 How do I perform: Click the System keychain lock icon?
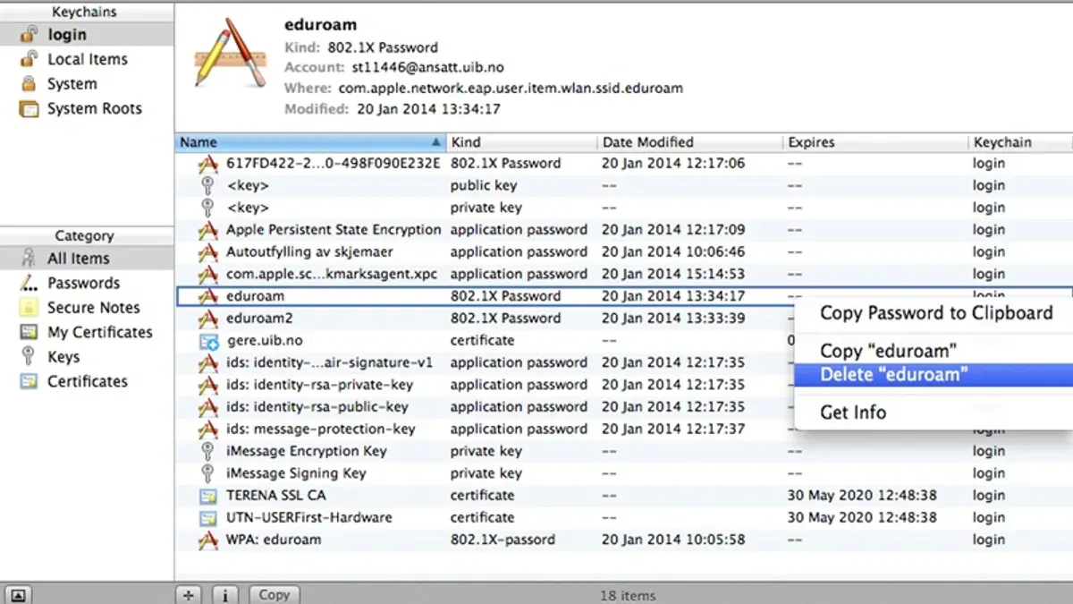(x=29, y=83)
